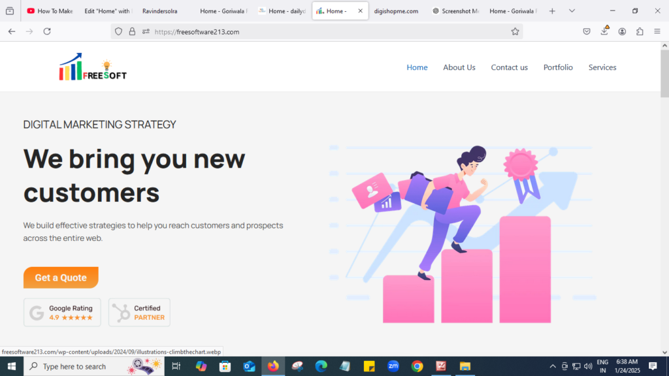Reload the current page
The image size is (669, 376).
(x=47, y=31)
